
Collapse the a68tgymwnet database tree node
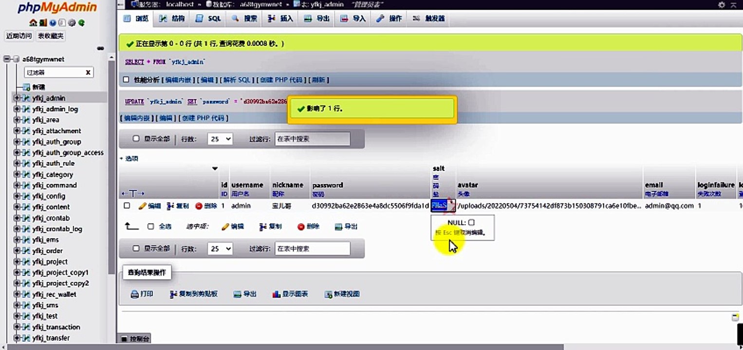point(7,59)
